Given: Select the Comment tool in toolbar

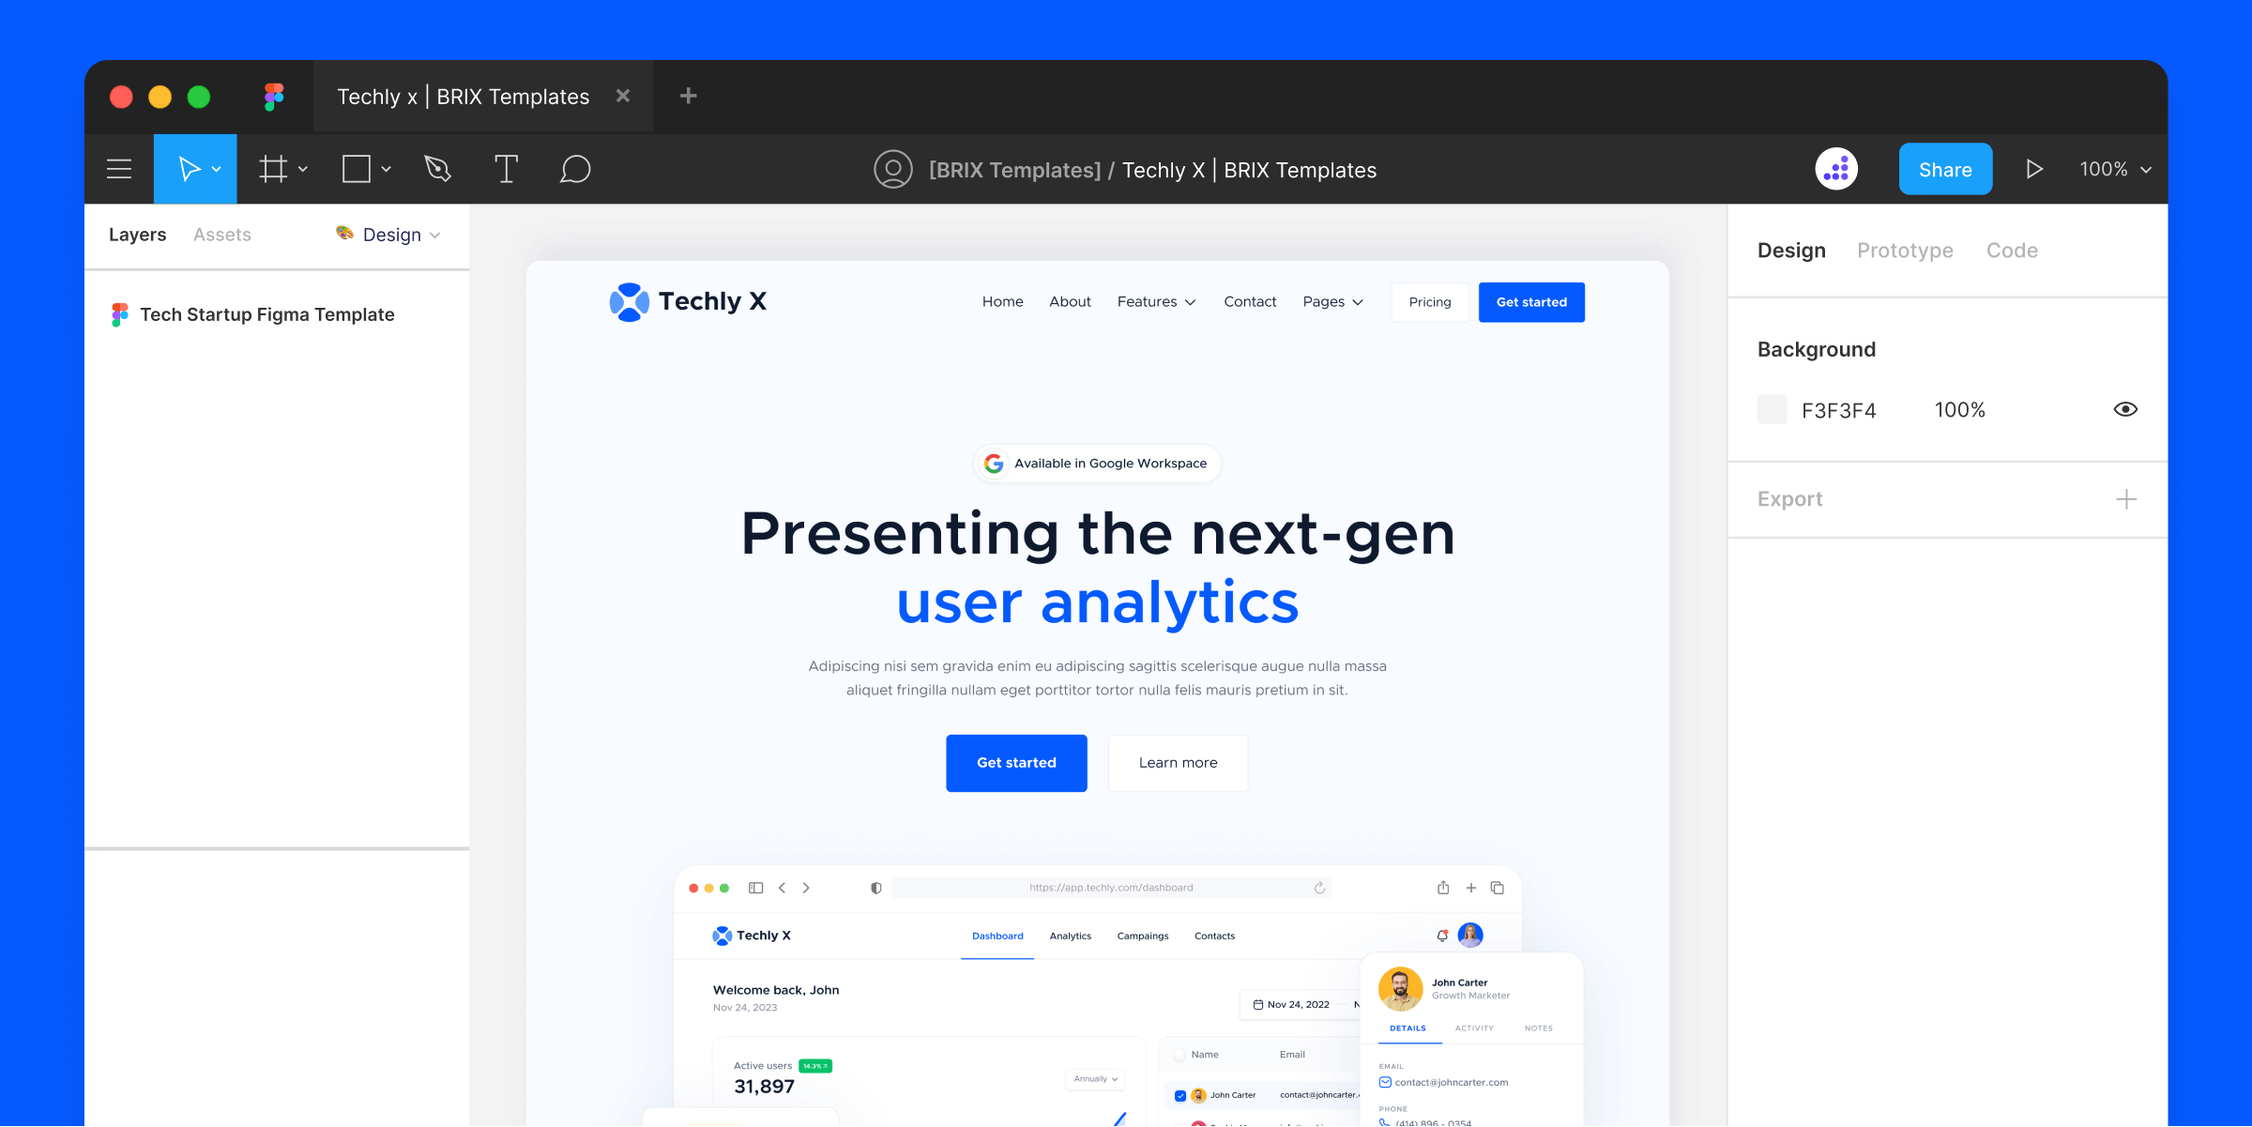Looking at the screenshot, I should coord(573,168).
